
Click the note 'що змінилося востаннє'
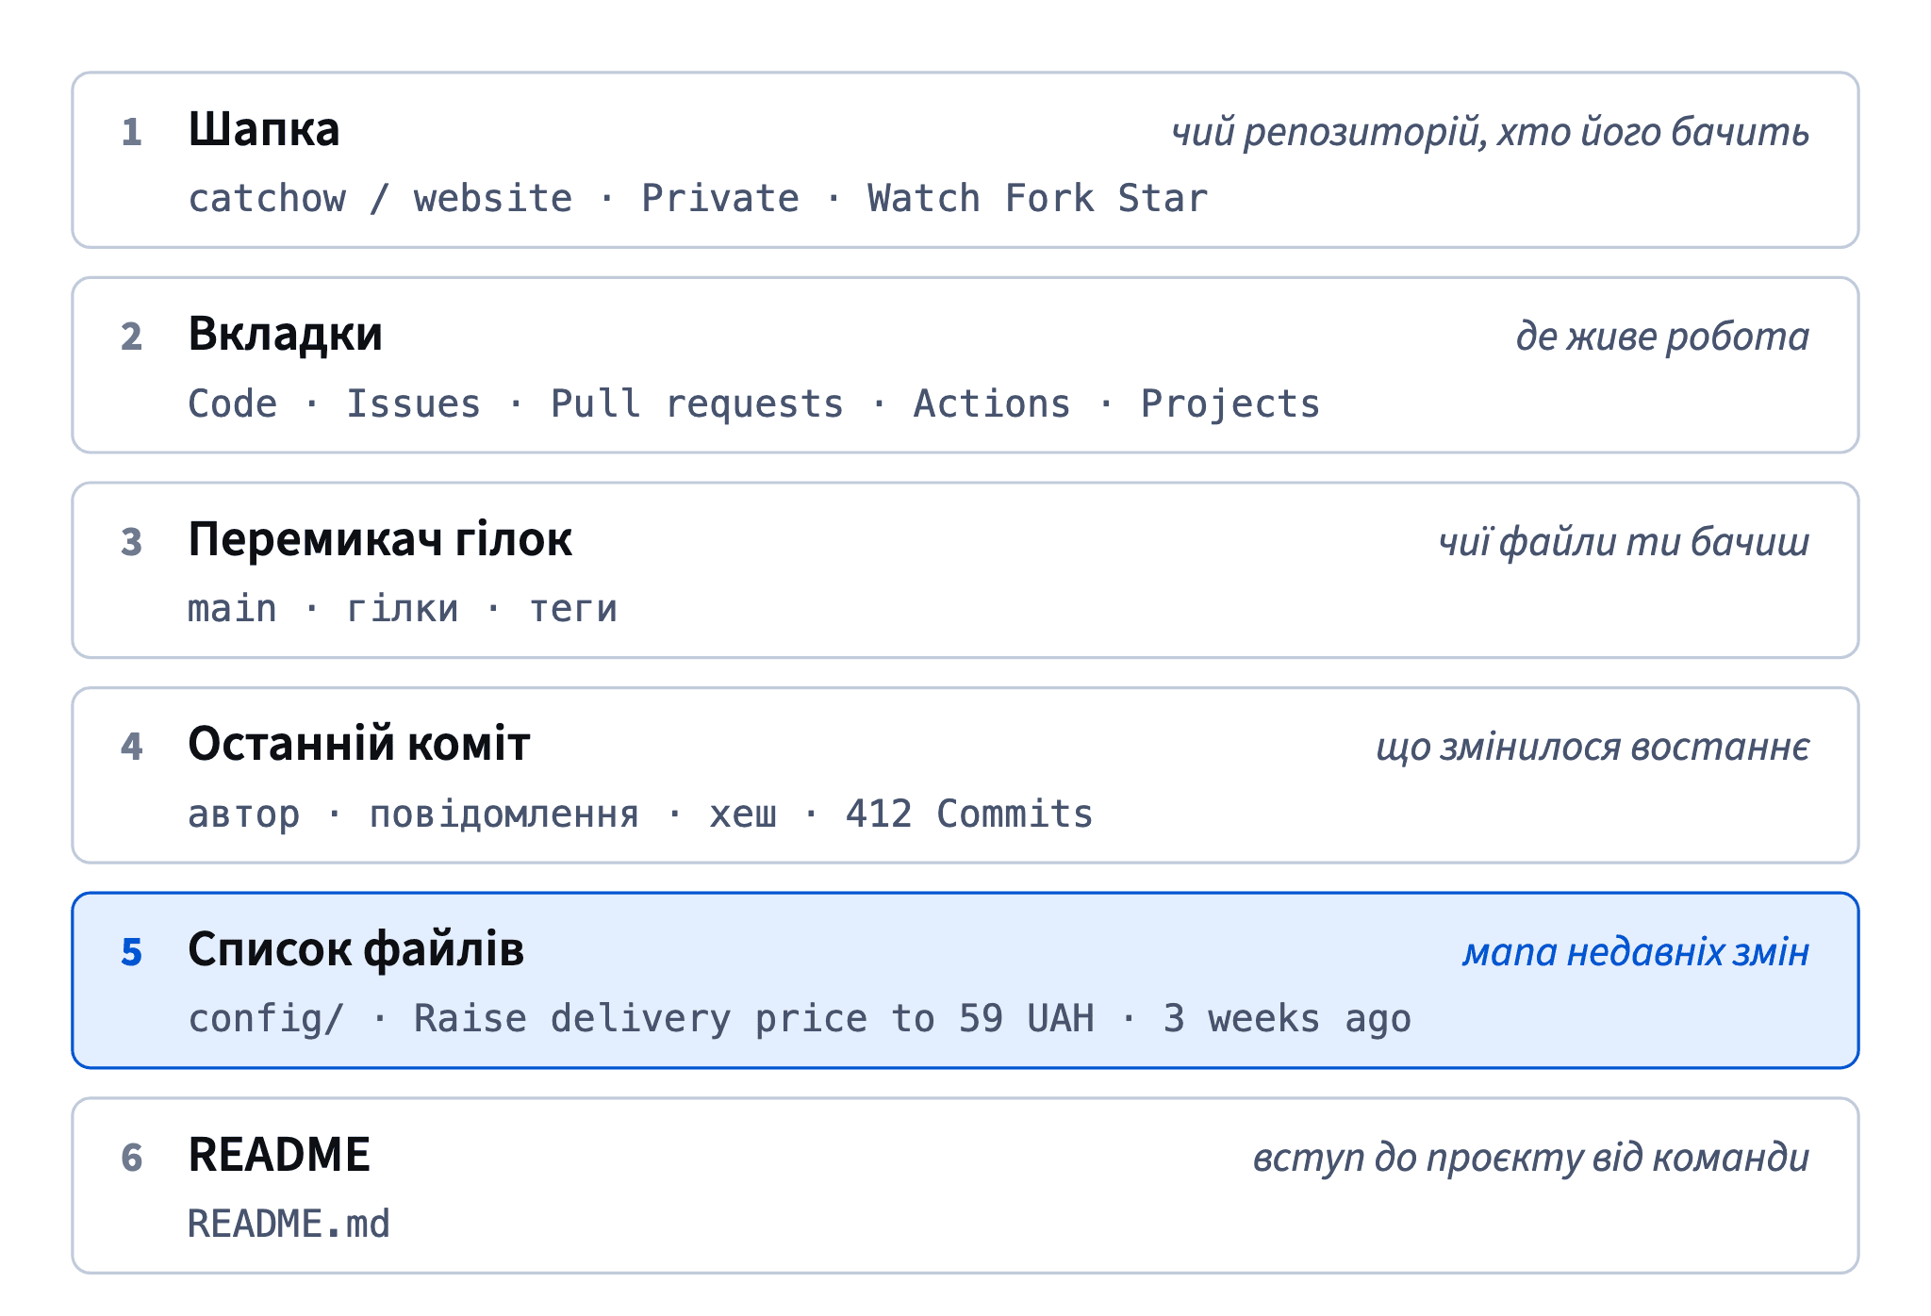[1593, 747]
